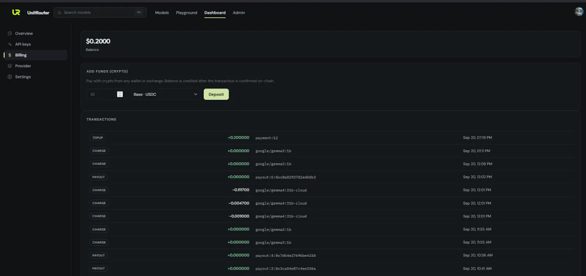The image size is (586, 276).
Task: Click the Deposit button
Action: (x=216, y=94)
